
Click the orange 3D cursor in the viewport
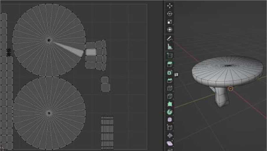230,88
